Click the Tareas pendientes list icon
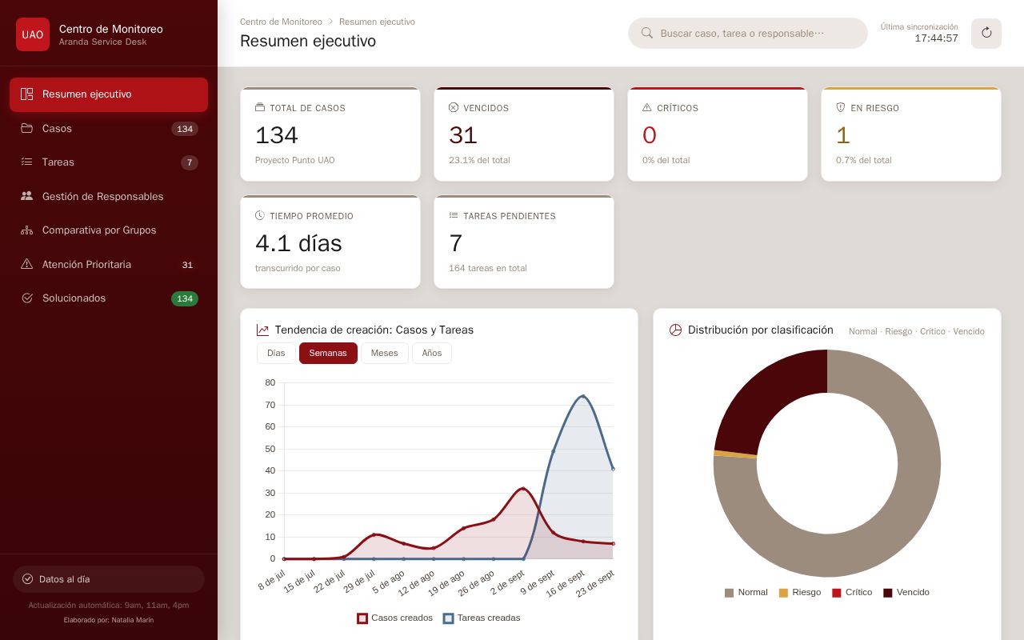Viewport: 1024px width, 640px height. tap(454, 216)
